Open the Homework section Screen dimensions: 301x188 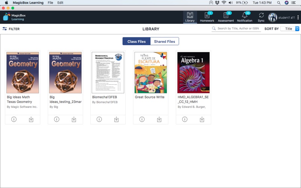207,17
